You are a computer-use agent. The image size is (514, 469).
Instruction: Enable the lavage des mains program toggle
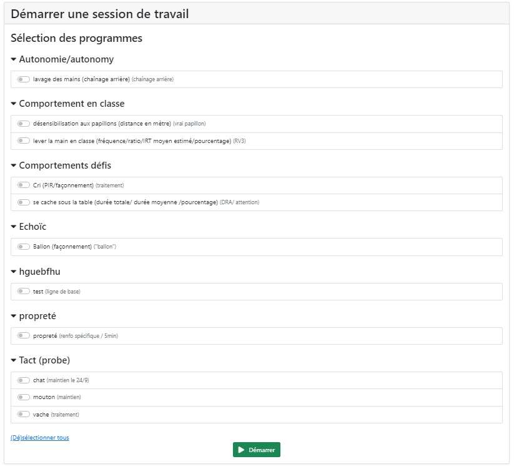pos(24,79)
